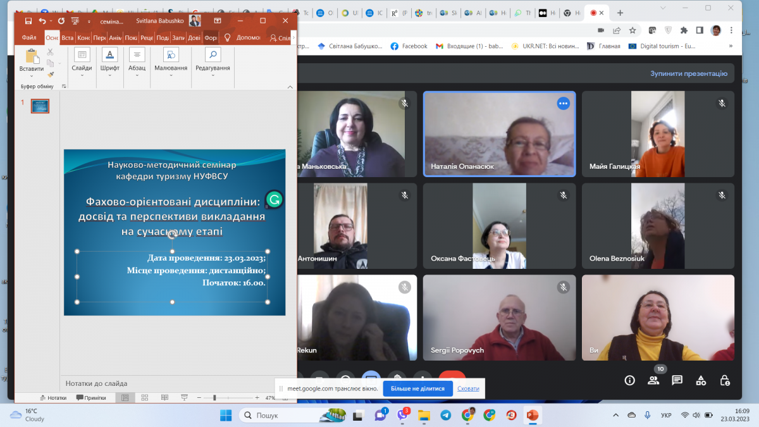Adjust the zoom slider in PowerPoint
The height and width of the screenshot is (427, 759).
214,398
